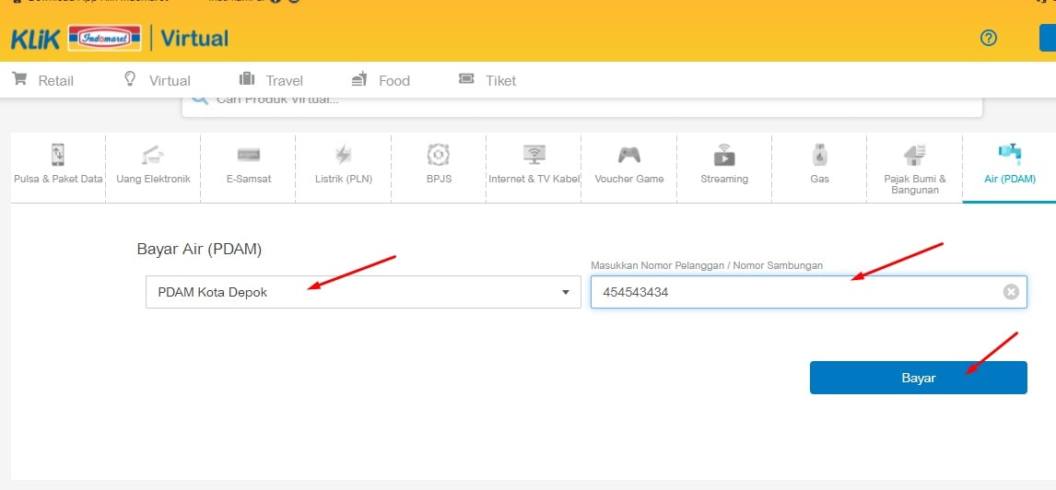Click the customer number field 454543434
1056x490 pixels.
click(809, 292)
